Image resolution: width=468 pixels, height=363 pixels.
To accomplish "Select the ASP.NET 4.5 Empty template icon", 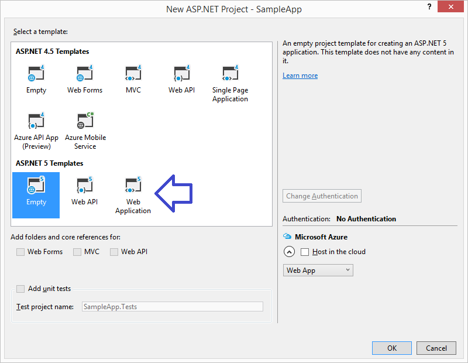I will pos(36,73).
